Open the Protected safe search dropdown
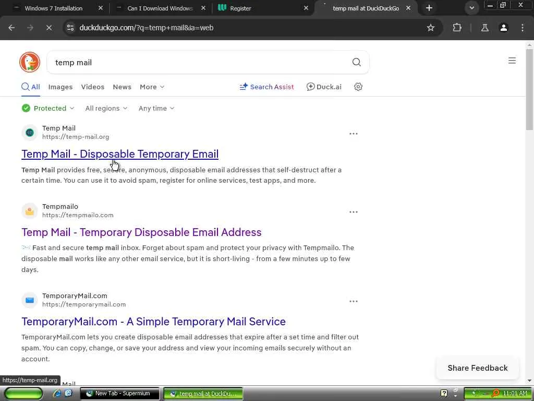This screenshot has height=401, width=534. (47, 108)
